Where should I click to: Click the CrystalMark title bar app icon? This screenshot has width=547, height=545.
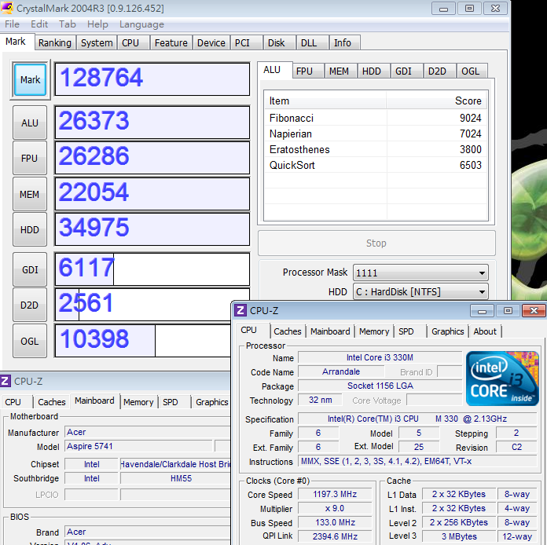[7, 8]
